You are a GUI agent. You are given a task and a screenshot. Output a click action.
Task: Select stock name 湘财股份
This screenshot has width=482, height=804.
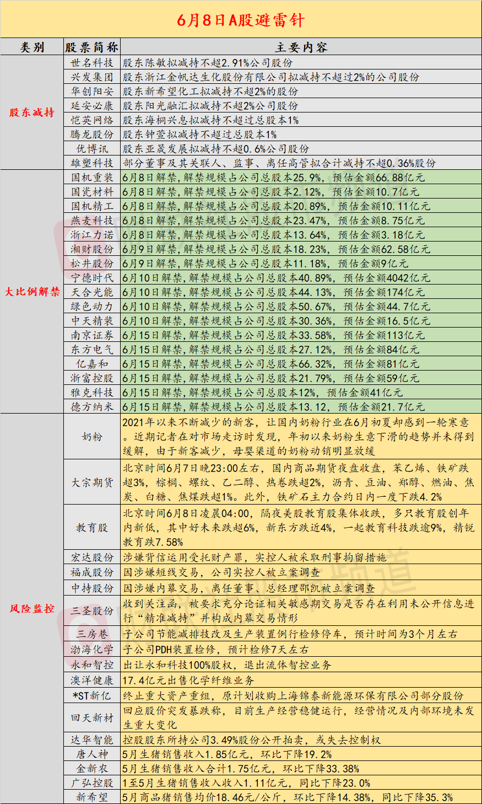point(92,249)
